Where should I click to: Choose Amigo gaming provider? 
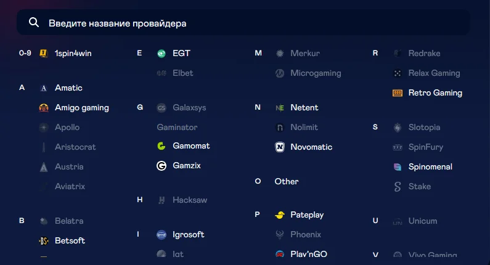pyautogui.click(x=82, y=108)
